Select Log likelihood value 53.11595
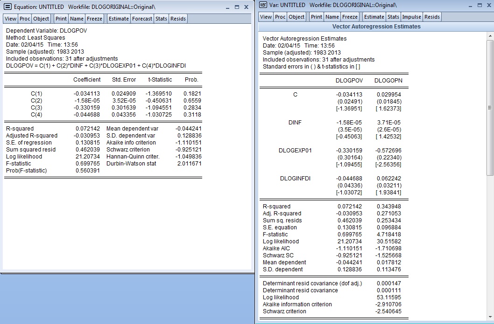Screen dimensions: 494x324 pyautogui.click(x=389, y=297)
